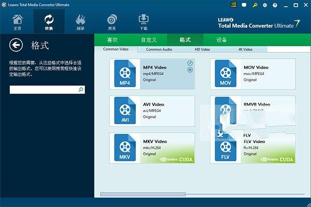Screen dimensions: 311x207
Task: Switch to the 喜欢 (Favorites) tab
Action: (x=112, y=40)
